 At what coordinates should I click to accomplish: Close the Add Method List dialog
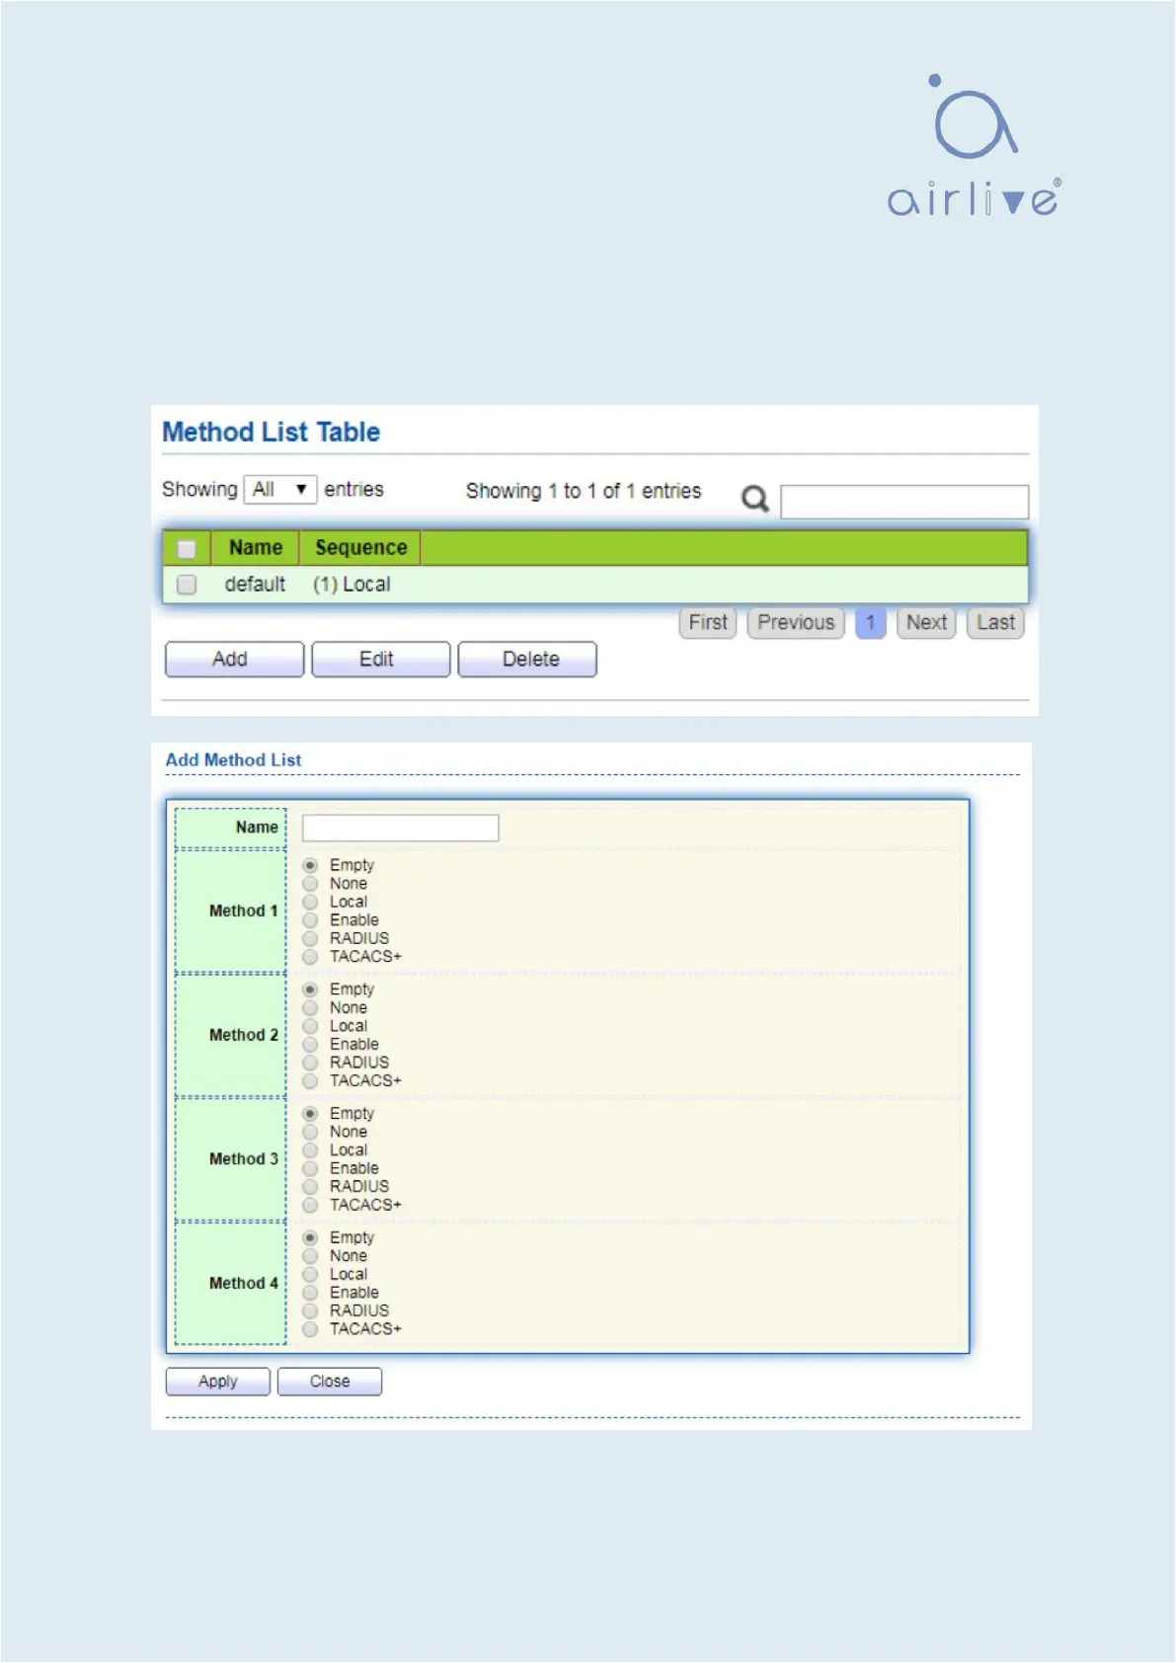[x=329, y=1382]
